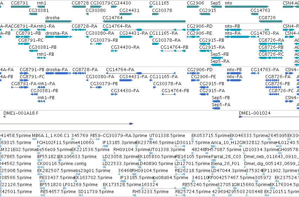Click the CG30378-RA transcript name
Viewport: 299px width, 197px height.
click(166, 40)
